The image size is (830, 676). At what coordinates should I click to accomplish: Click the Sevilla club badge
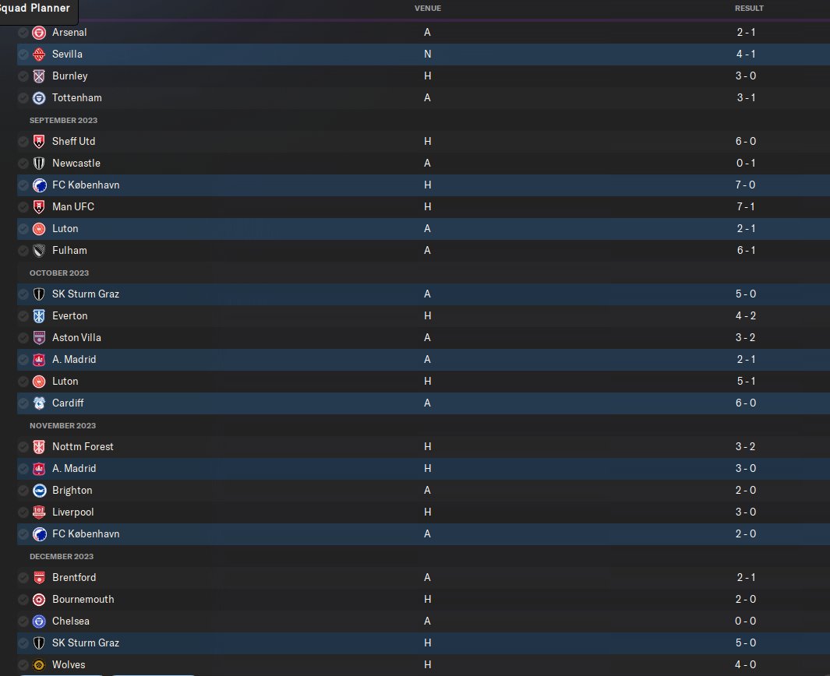click(x=39, y=55)
